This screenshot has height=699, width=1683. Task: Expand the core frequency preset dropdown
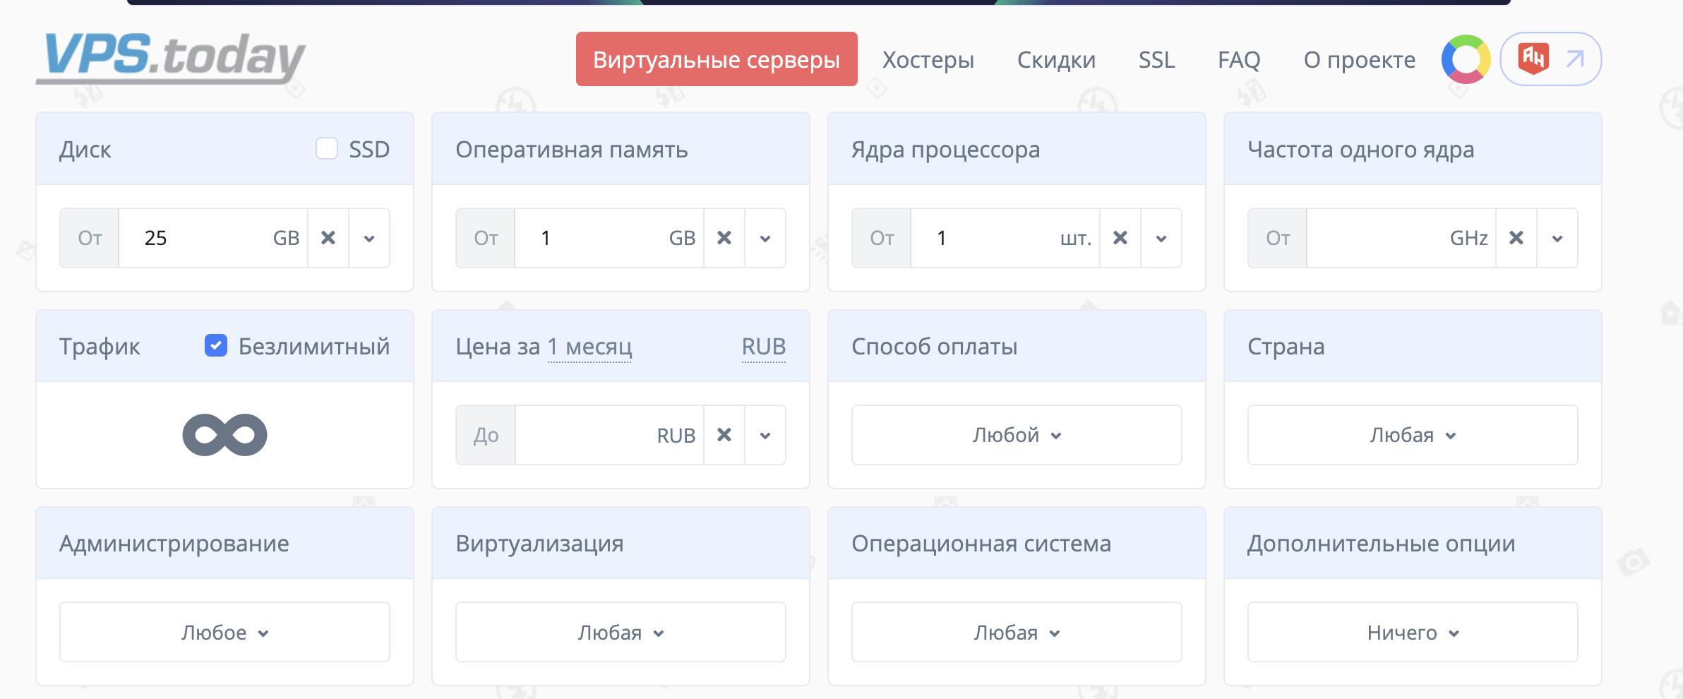pos(1557,238)
